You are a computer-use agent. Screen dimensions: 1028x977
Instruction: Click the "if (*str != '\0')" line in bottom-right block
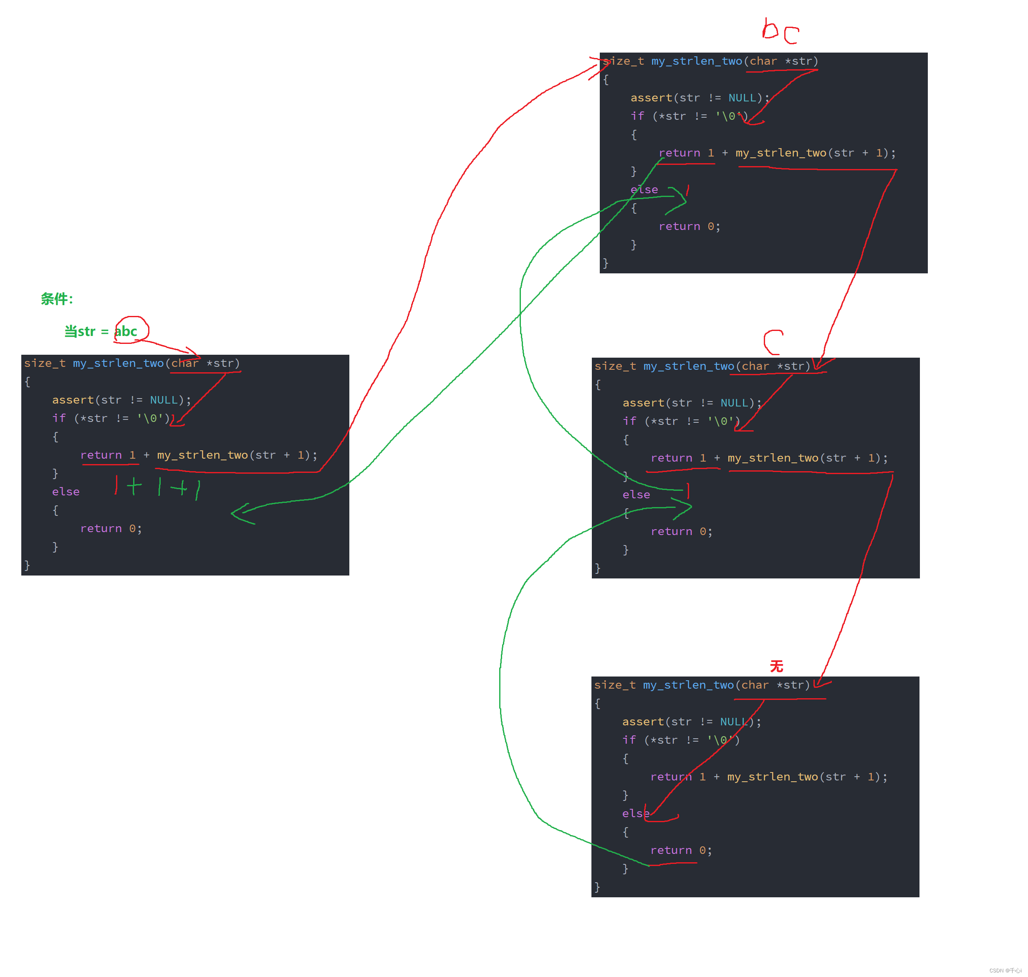coord(680,740)
